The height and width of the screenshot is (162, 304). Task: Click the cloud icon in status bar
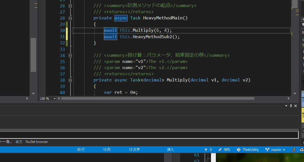coord(301,150)
